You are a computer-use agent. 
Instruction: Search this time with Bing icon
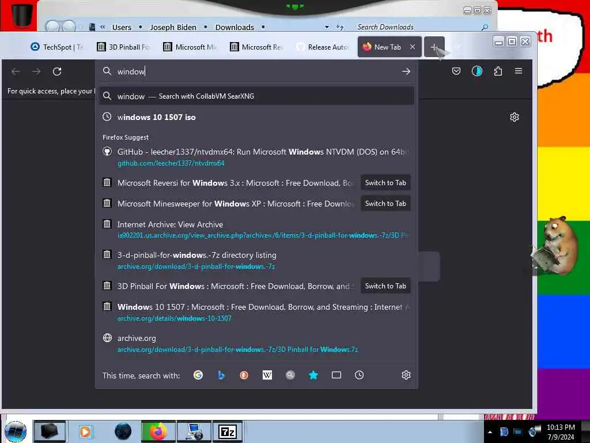point(221,375)
